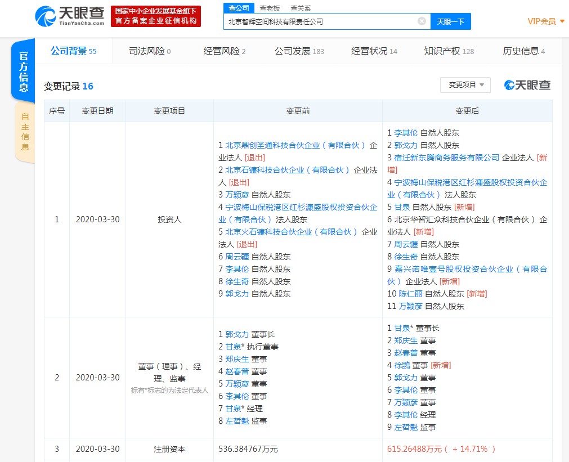Open 周云疆 link in 变更前 investors
The width and height of the screenshot is (569, 462).
coord(237,257)
